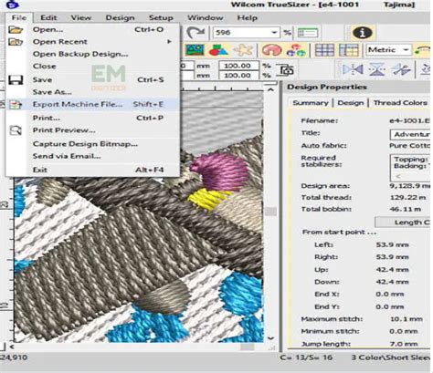Toggle the show vectors shapes icon
The width and height of the screenshot is (433, 373).
tap(218, 50)
